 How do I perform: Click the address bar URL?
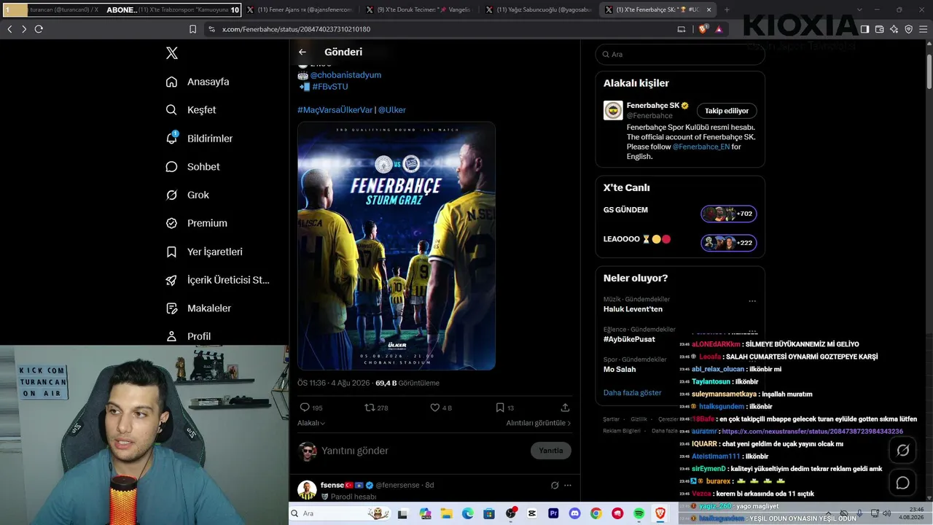tap(296, 29)
